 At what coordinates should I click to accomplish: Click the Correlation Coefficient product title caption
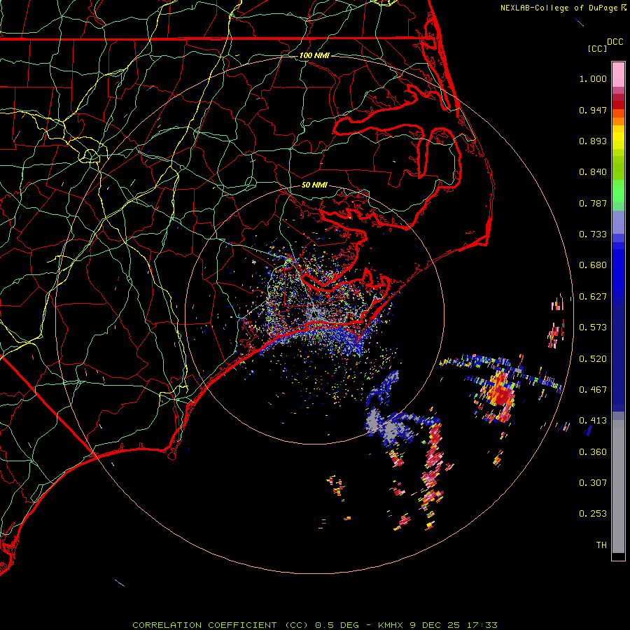[x=314, y=625]
